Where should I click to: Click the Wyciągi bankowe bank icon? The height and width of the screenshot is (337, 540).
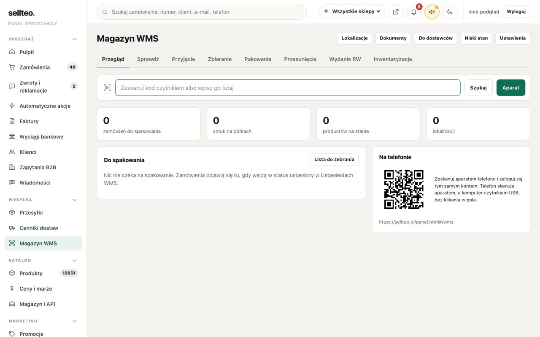(12, 136)
